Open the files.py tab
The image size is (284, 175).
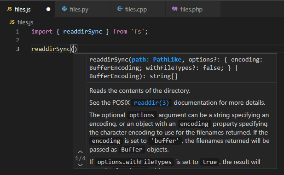tap(82, 9)
